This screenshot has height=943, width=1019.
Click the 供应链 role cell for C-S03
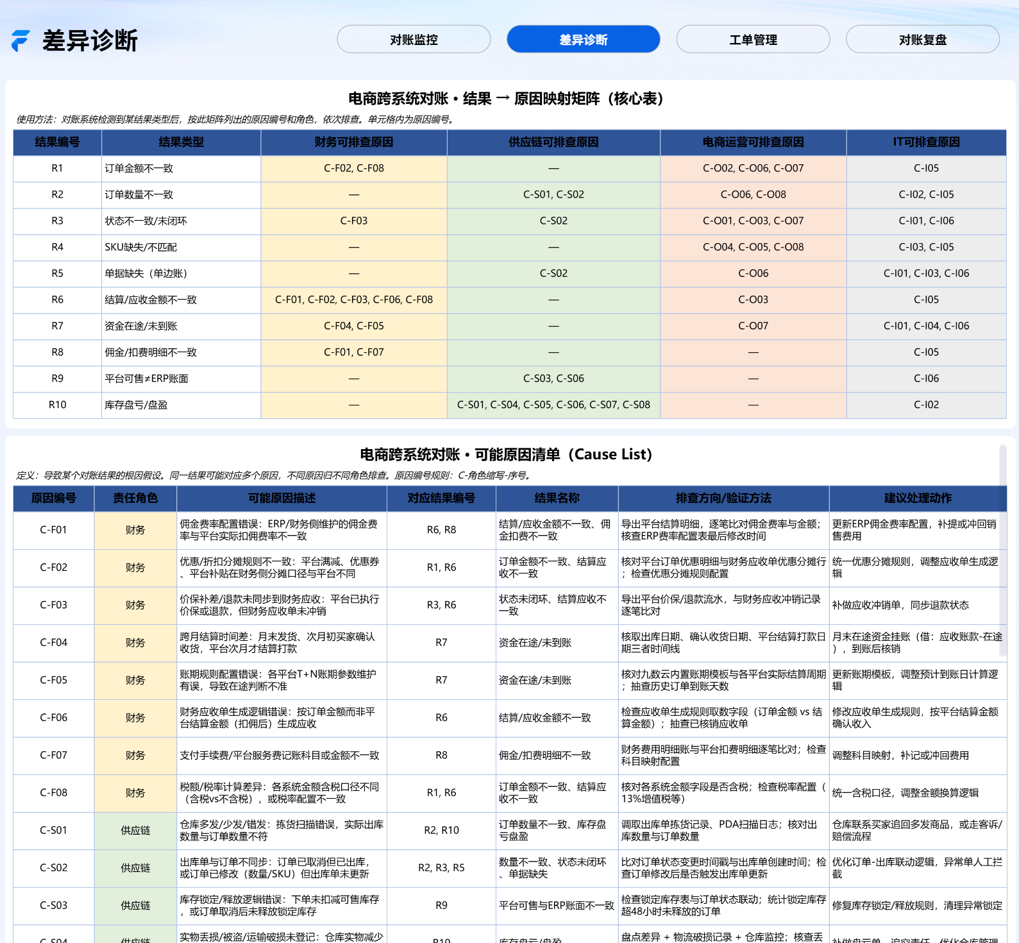pyautogui.click(x=135, y=906)
